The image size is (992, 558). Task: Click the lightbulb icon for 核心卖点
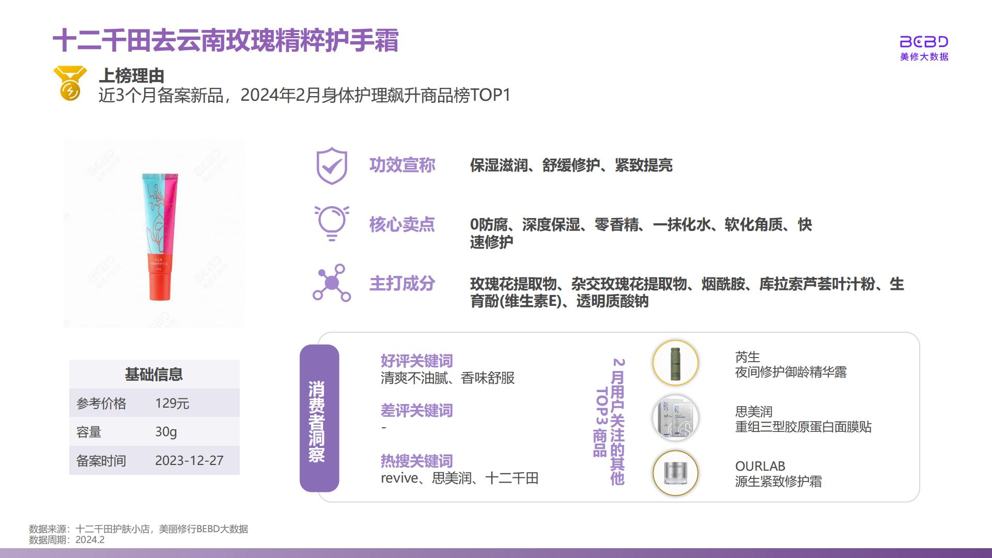[332, 223]
